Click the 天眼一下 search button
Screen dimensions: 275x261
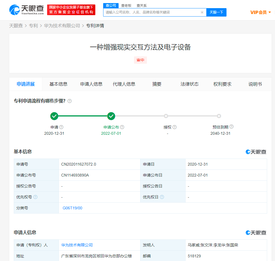click(216, 12)
